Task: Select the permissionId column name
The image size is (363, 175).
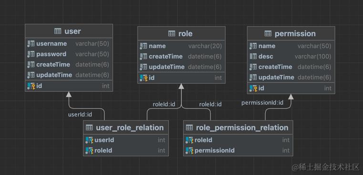Action: (215, 151)
